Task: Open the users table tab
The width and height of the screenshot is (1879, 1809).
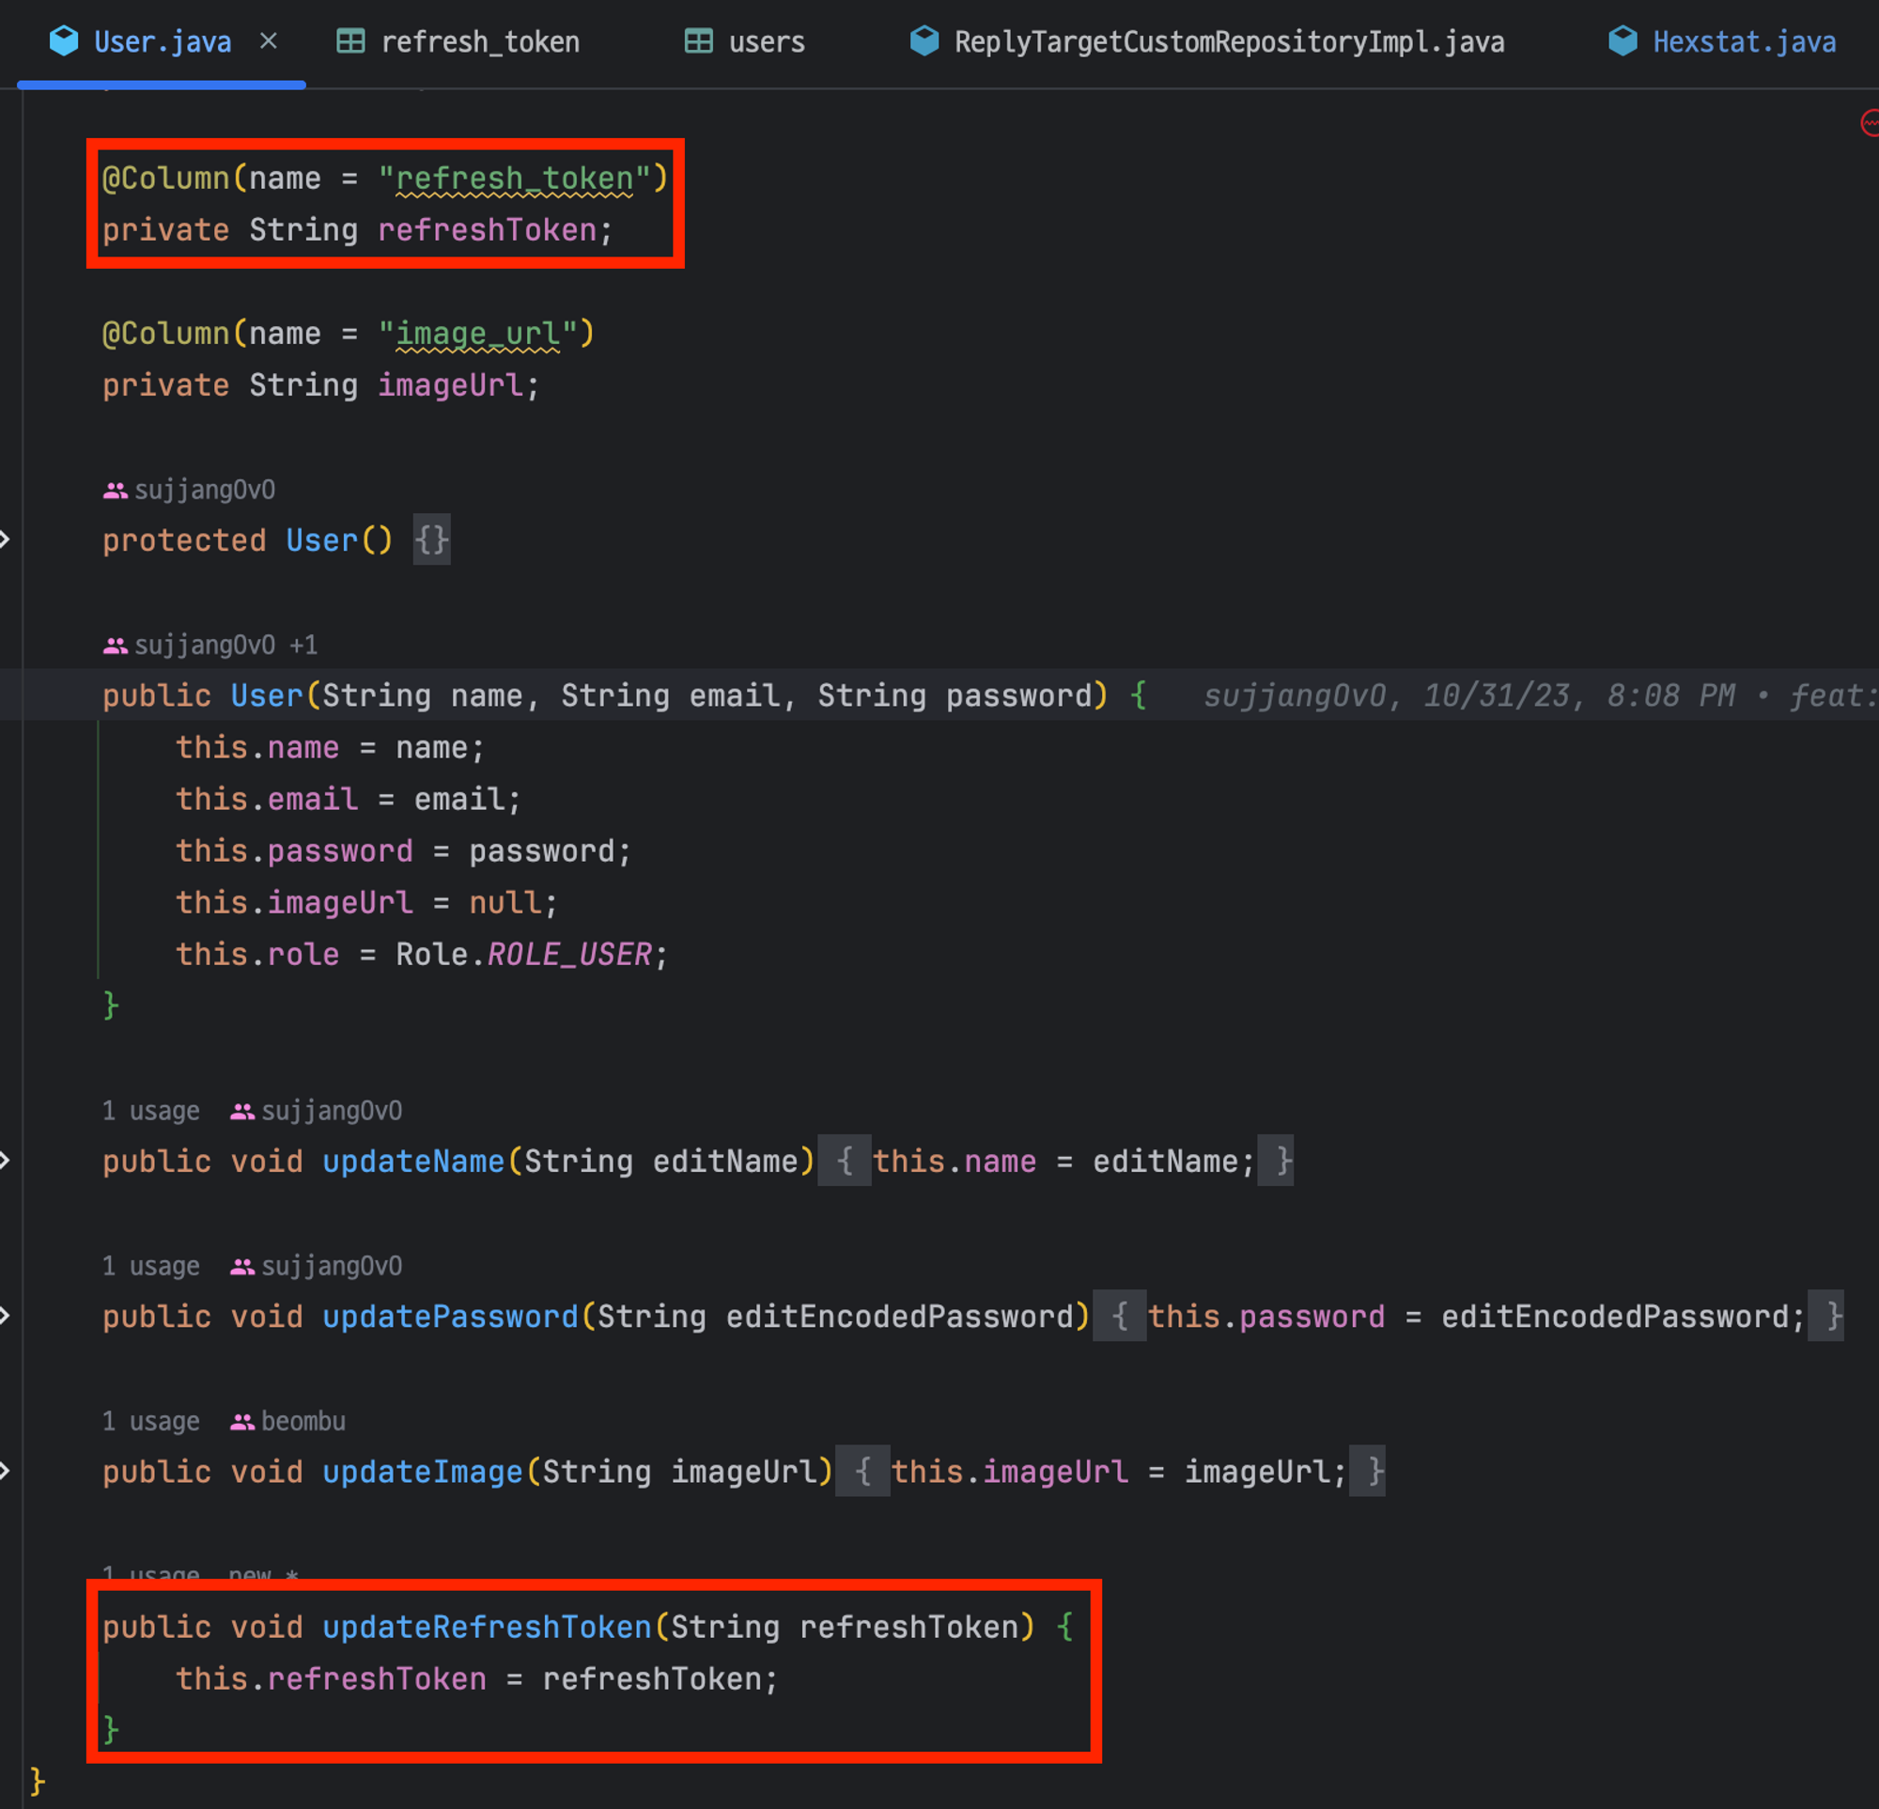Action: [x=766, y=42]
